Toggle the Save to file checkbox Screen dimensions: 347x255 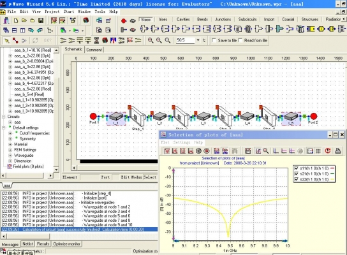point(214,40)
